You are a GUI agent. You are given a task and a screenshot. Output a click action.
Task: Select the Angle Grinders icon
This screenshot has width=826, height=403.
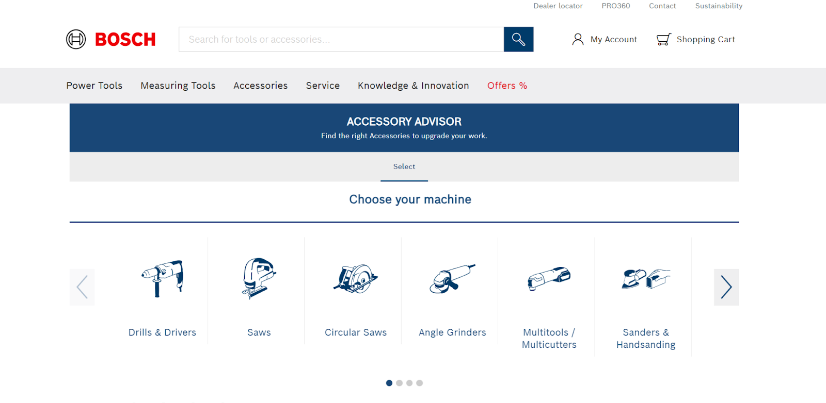[x=452, y=278]
